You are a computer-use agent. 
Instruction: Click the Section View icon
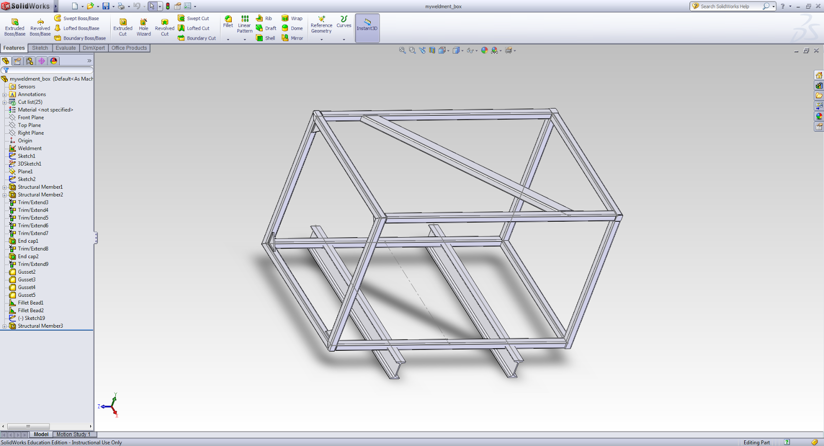pyautogui.click(x=432, y=50)
